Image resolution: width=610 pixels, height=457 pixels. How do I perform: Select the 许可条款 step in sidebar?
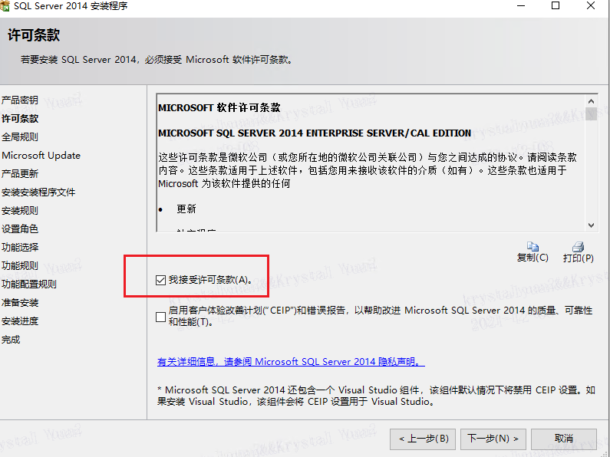19,119
